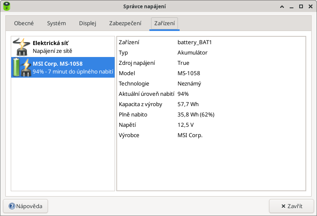Click the 7 minut do úplného nabití status
This screenshot has width=317, height=216.
tap(80, 72)
